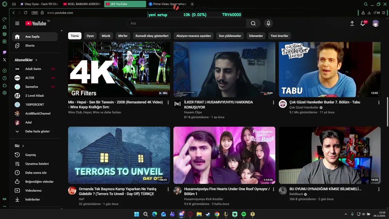The height and width of the screenshot is (219, 389).
Task: Open the Opera GX main menu logo
Action: pyautogui.click(x=5, y=4)
